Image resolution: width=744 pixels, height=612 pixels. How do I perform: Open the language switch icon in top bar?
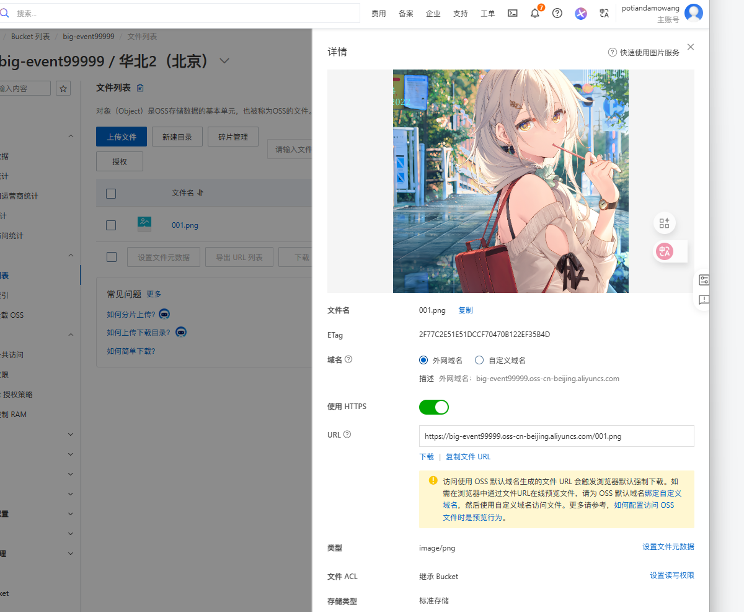point(604,13)
